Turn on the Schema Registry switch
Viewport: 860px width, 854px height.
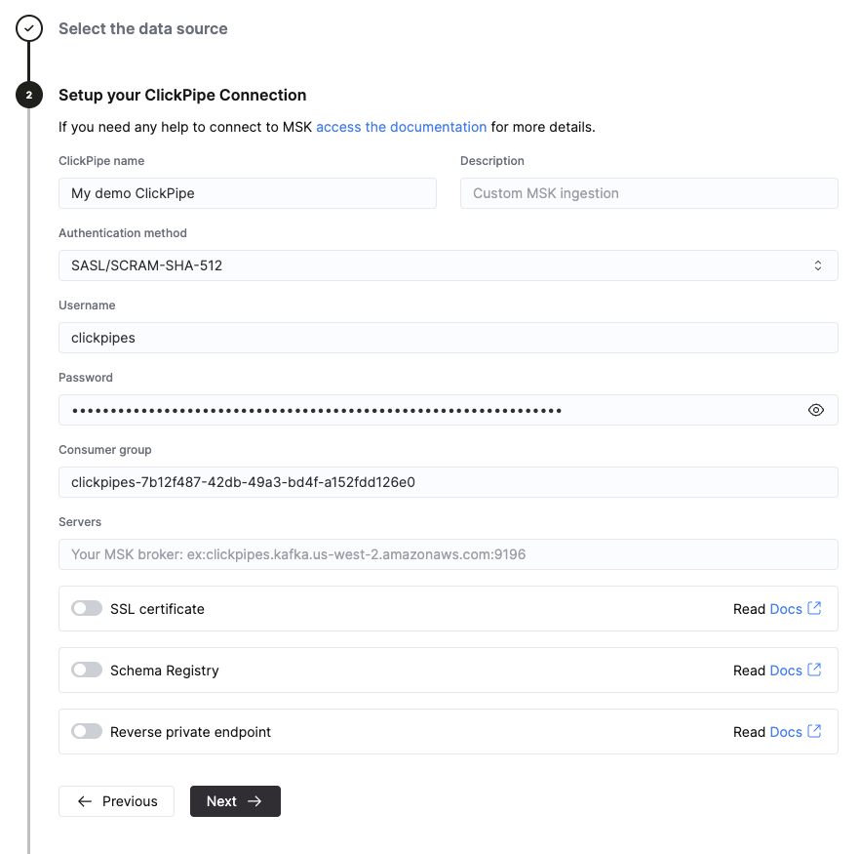point(86,670)
